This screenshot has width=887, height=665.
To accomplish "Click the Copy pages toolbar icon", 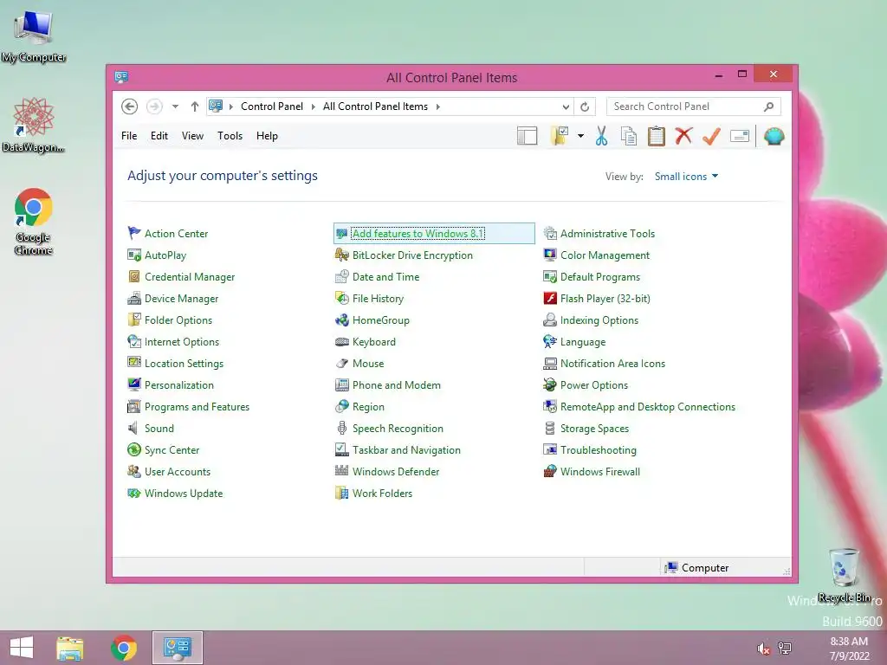I will click(x=629, y=136).
